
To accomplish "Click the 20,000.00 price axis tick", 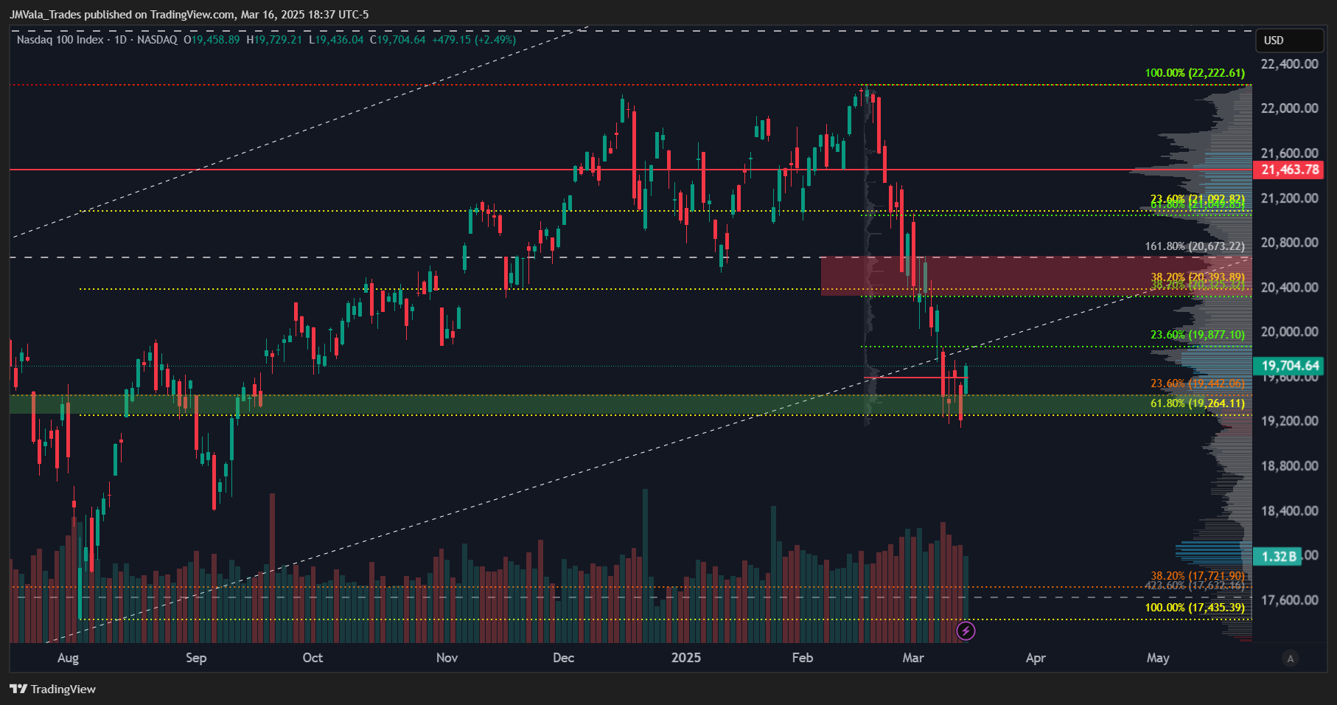I will click(1290, 332).
